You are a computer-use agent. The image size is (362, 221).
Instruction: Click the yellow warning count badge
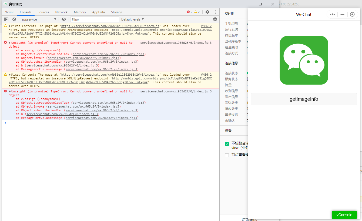click(x=197, y=12)
